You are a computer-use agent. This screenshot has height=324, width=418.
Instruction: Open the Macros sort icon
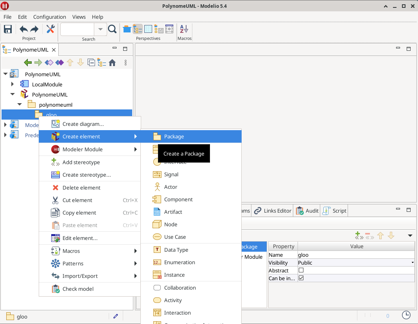click(x=184, y=29)
